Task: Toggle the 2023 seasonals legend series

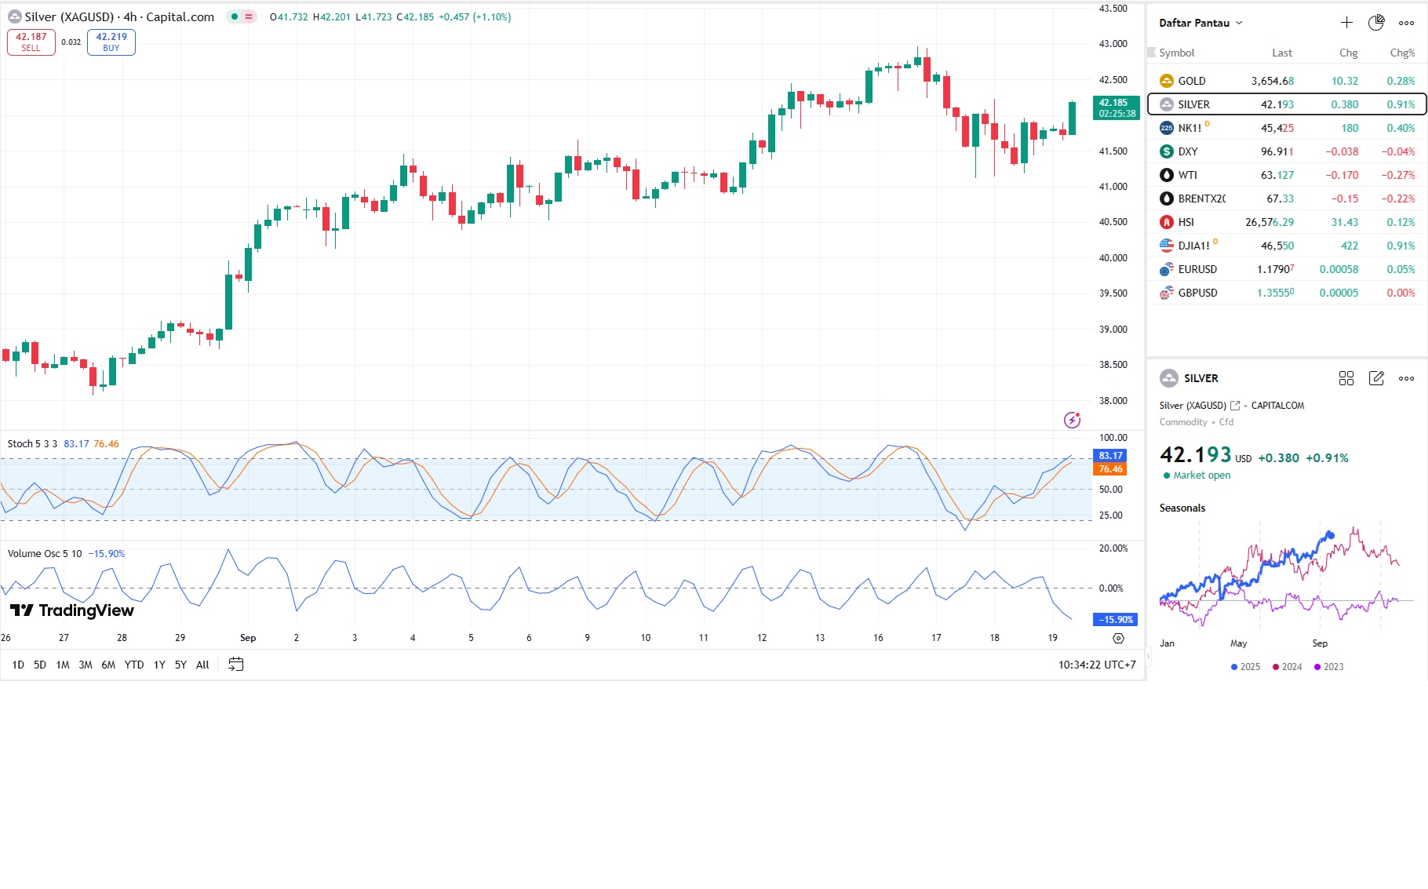Action: 1328,667
